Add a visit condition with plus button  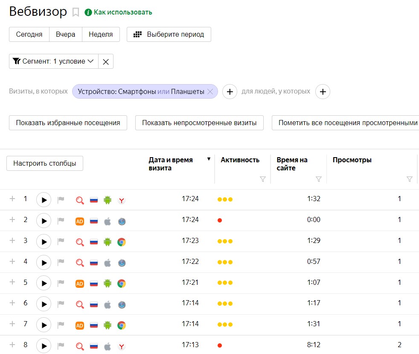point(230,92)
